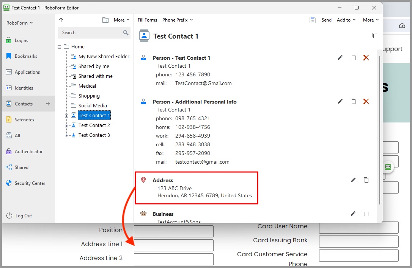The width and height of the screenshot is (412, 268).
Task: Click the Card Issuing Bank field
Action: click(x=359, y=242)
